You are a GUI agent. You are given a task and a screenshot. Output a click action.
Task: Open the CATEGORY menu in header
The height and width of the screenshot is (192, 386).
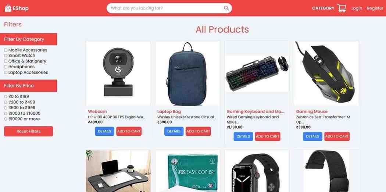[x=323, y=8]
